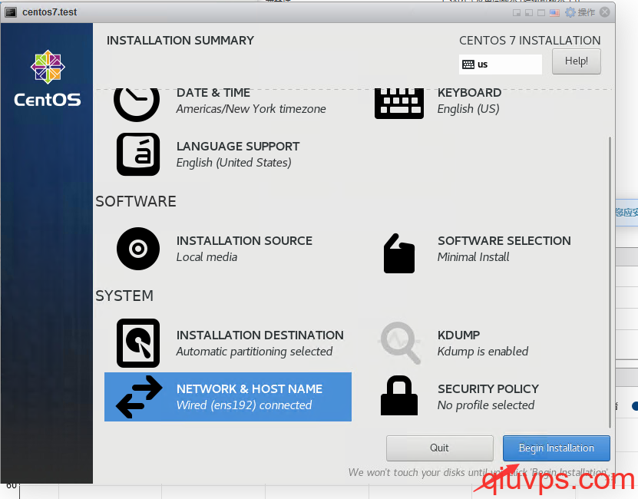Screen dimensions: 638x499
Task: Click the CENTOS 7 INSTALLATION heading
Action: click(530, 41)
